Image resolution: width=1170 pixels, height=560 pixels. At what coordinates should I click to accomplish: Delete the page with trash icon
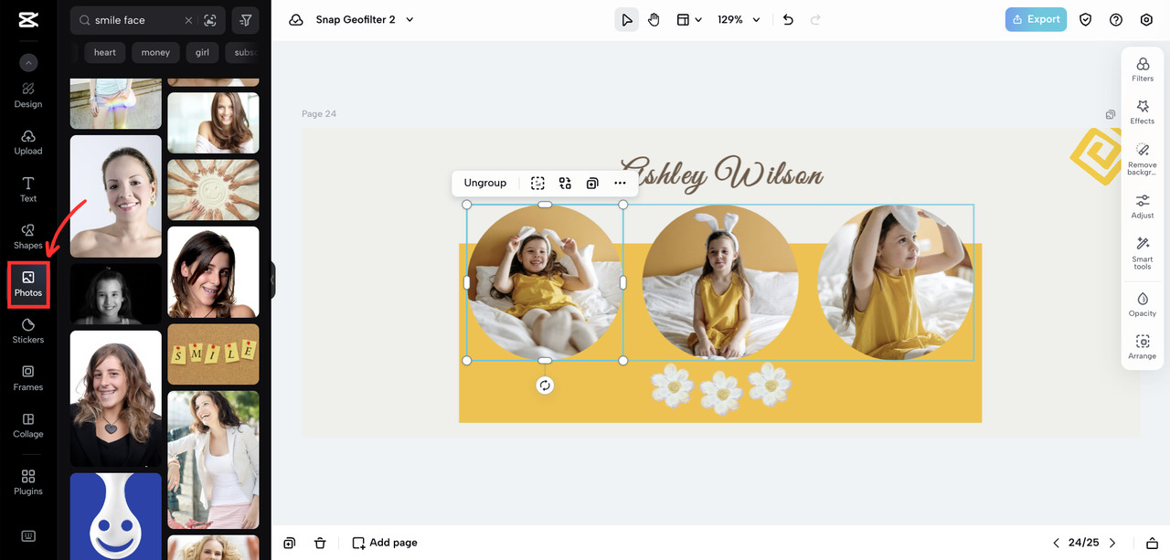pos(320,543)
